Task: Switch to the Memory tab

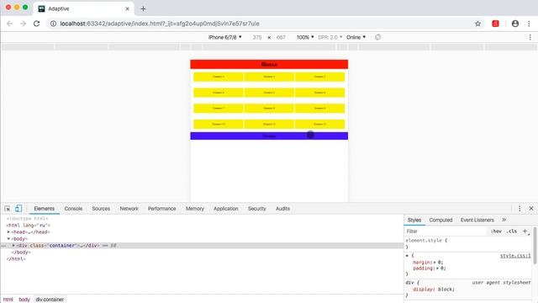Action: 194,209
